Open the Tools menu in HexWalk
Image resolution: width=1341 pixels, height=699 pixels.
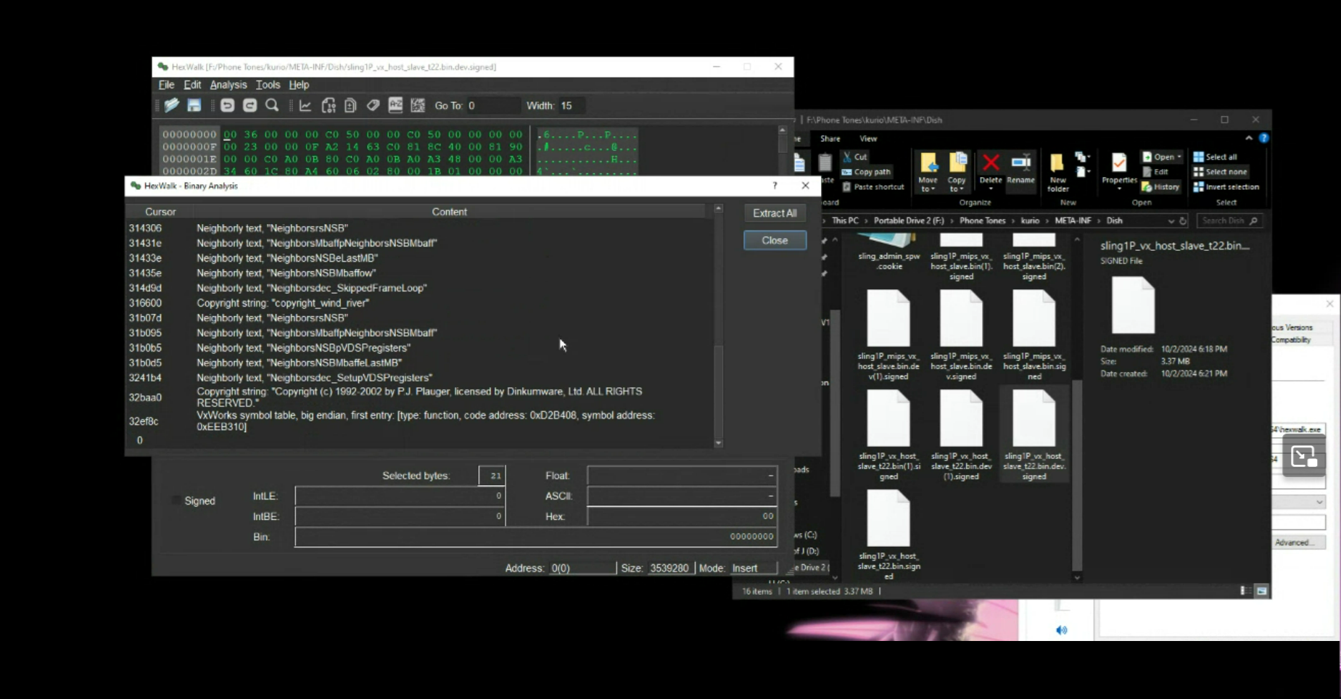268,85
